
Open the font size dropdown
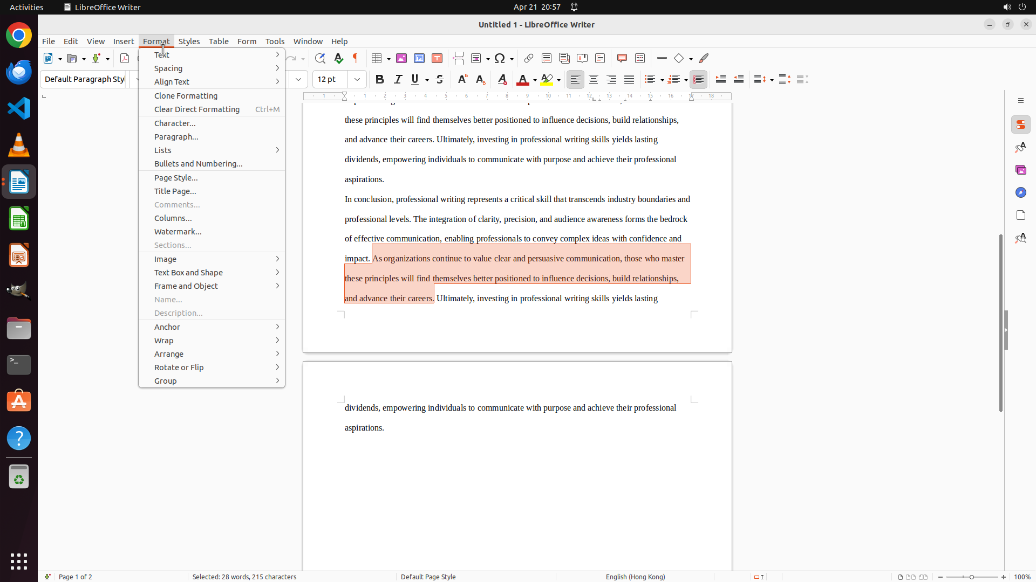(x=357, y=79)
